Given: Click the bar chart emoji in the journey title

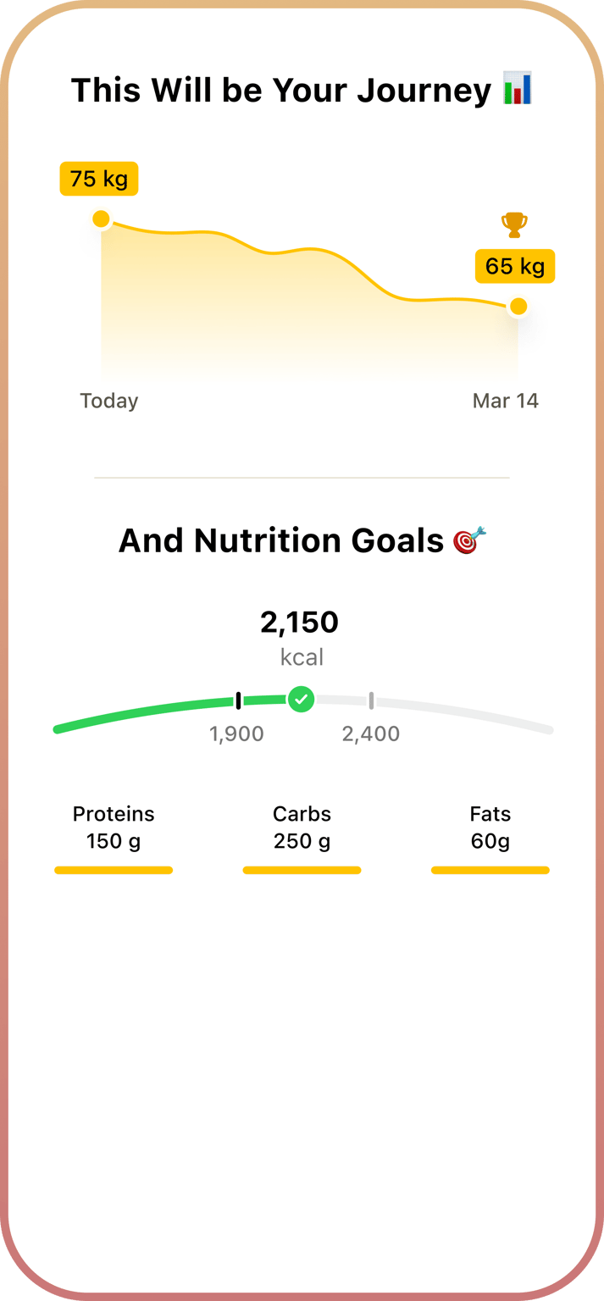Looking at the screenshot, I should [516, 89].
